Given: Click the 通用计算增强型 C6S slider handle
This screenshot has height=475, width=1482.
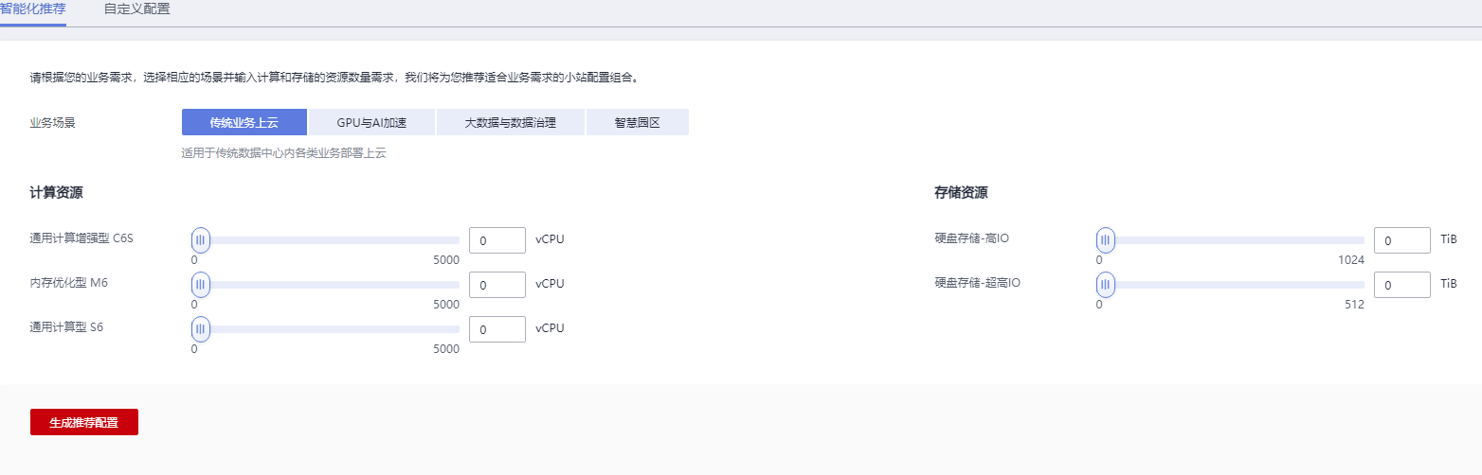Looking at the screenshot, I should click(x=200, y=239).
